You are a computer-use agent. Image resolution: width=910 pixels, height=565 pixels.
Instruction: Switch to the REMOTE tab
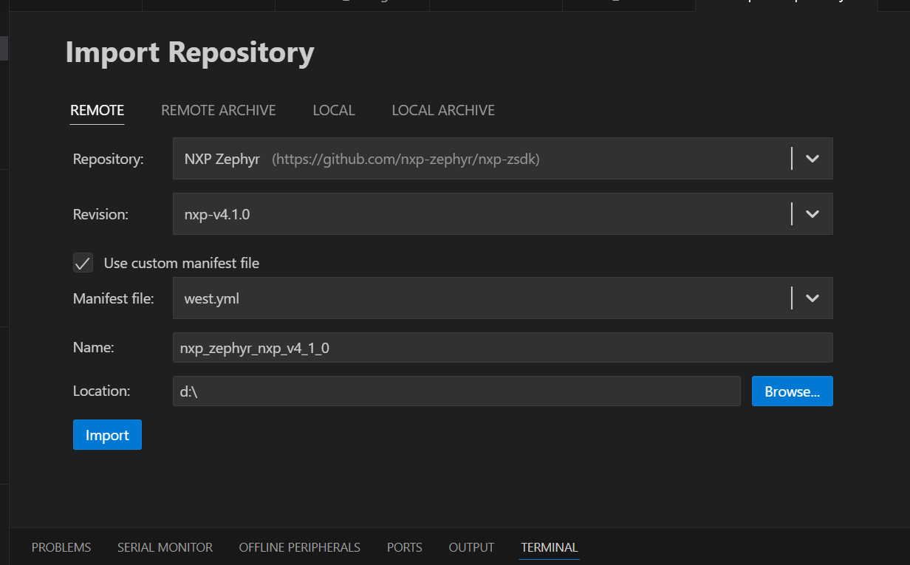pos(97,109)
